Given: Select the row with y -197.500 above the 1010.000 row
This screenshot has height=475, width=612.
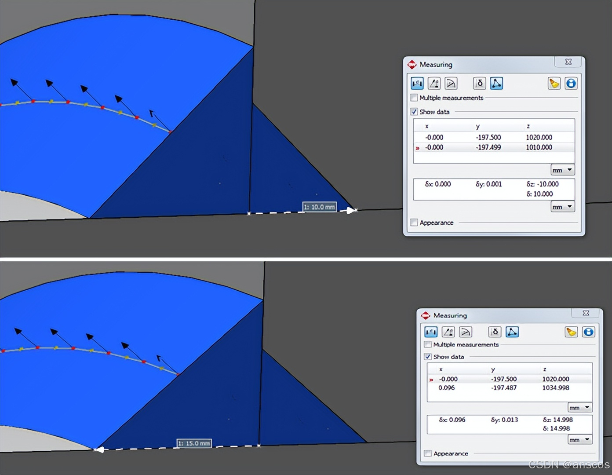Looking at the screenshot, I should (494, 137).
